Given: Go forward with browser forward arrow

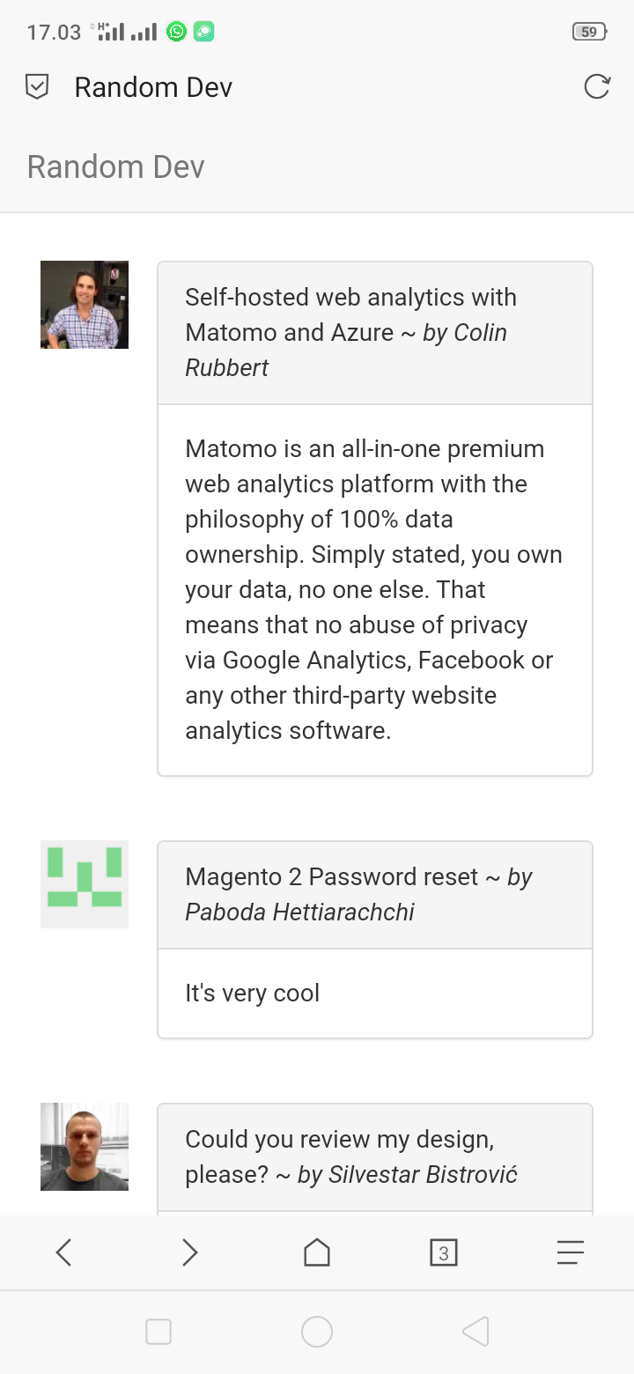Looking at the screenshot, I should click(189, 1252).
